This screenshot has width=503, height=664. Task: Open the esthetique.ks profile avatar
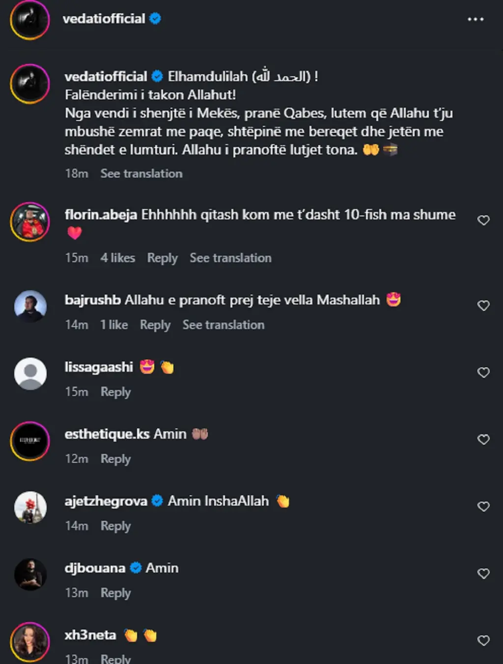tap(30, 441)
